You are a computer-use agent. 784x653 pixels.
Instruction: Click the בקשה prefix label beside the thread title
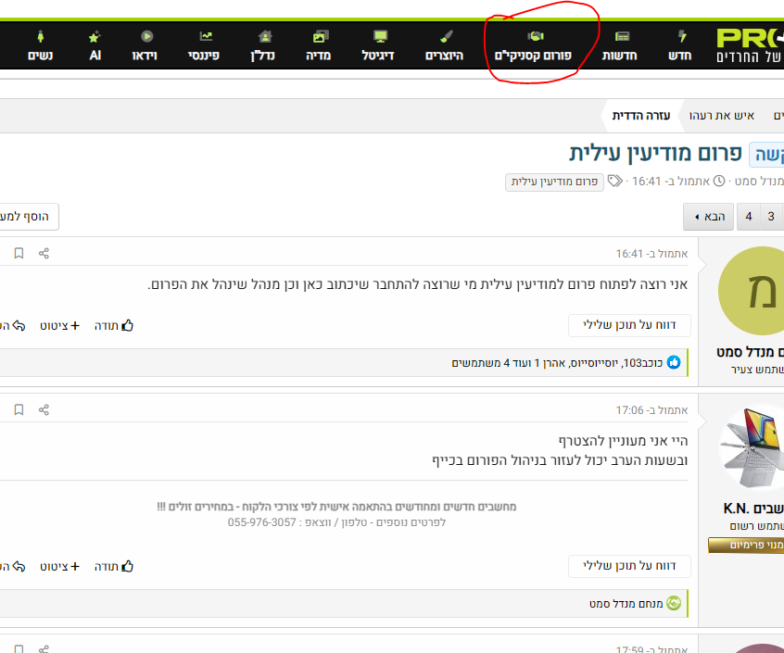tap(767, 155)
